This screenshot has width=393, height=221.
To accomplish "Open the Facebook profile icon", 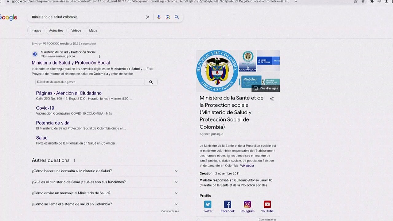I will point(228,204).
